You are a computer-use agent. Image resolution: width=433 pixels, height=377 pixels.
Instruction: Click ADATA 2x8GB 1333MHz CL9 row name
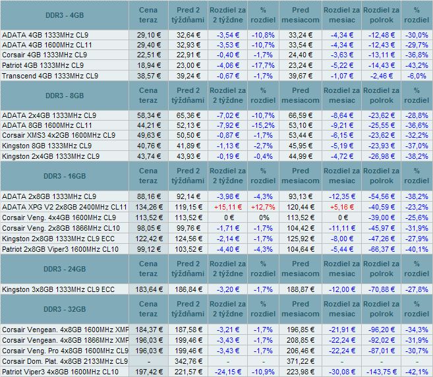click(x=49, y=196)
